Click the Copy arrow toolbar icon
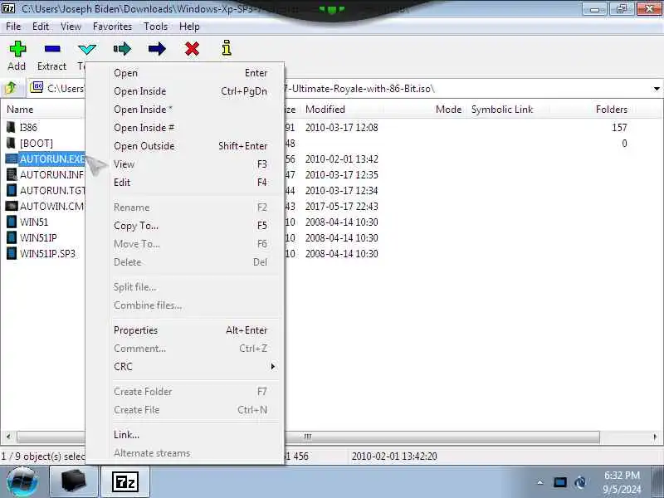This screenshot has height=498, width=664. click(122, 49)
